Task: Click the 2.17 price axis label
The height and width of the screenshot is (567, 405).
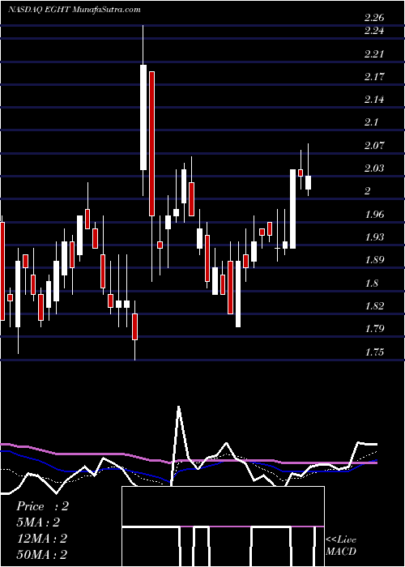Action: coord(374,77)
